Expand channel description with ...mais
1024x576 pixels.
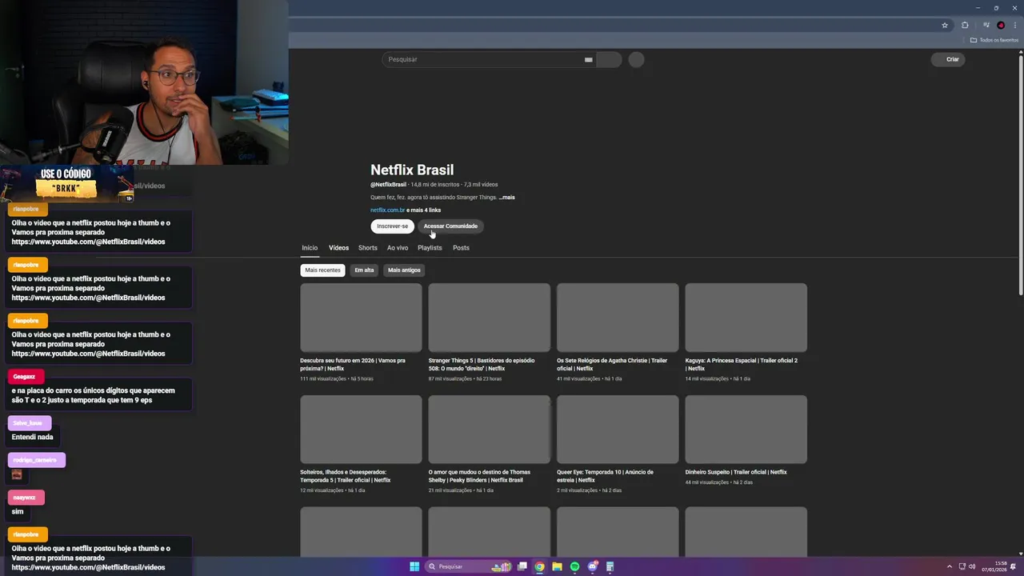coord(506,197)
